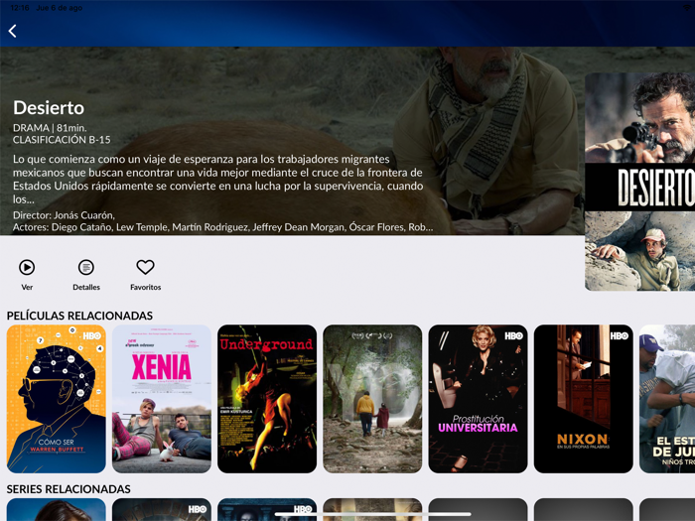Go back with the top-left arrow
This screenshot has height=521, width=695.
(12, 31)
